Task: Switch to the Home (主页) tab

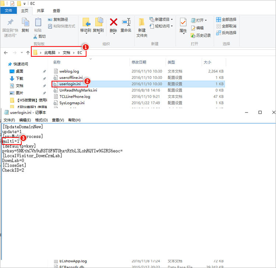Action: (x=24, y=11)
